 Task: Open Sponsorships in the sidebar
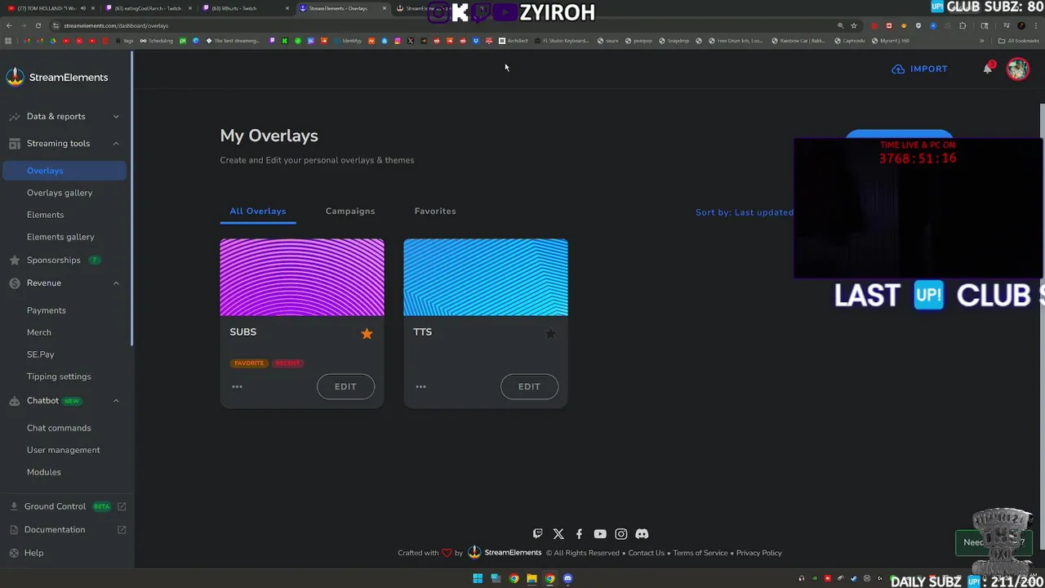coord(54,260)
